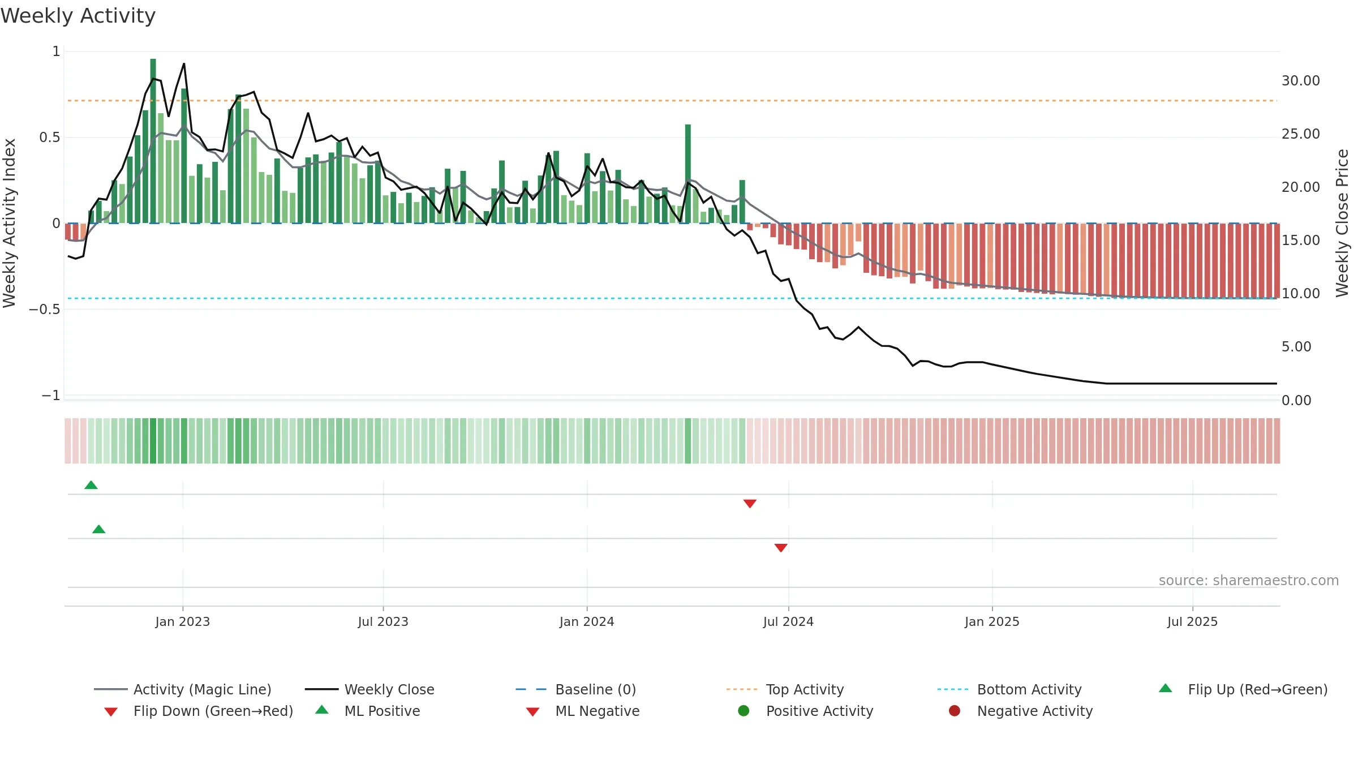Click the tall green spike bar in early 2024

point(688,173)
